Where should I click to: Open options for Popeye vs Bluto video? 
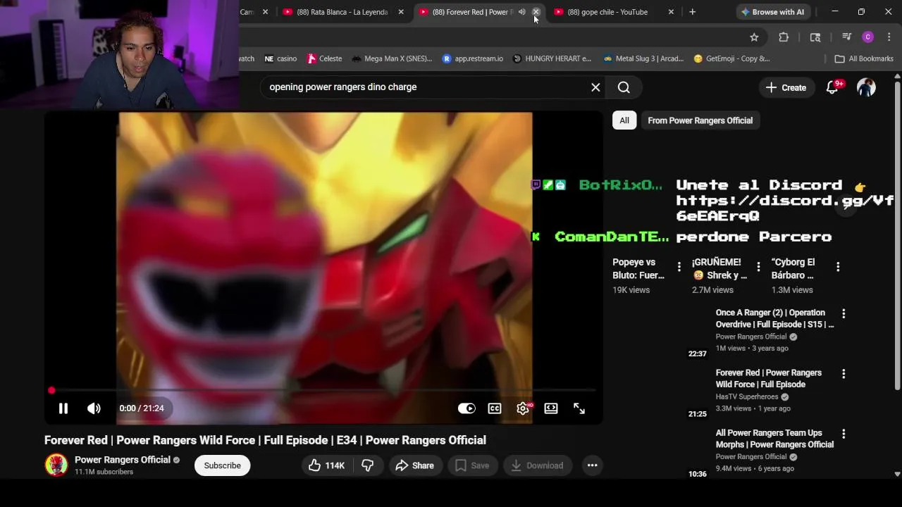679,267
